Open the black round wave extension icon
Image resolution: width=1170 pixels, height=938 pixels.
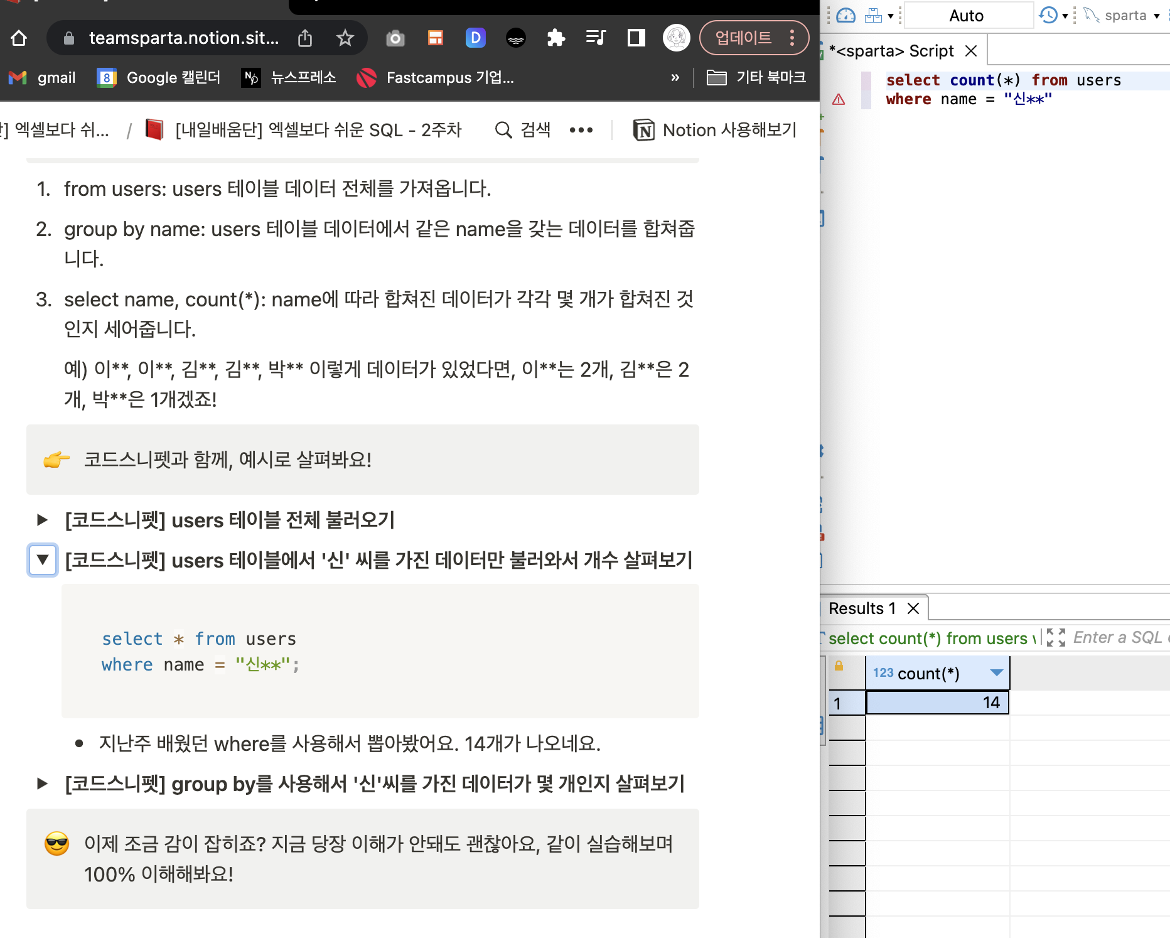tap(516, 38)
